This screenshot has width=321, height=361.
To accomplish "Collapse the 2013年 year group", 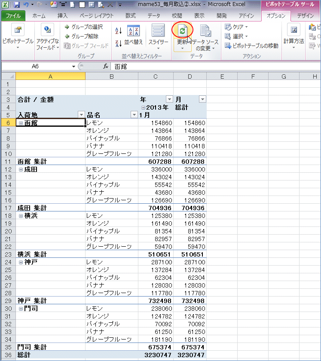I will [144, 107].
